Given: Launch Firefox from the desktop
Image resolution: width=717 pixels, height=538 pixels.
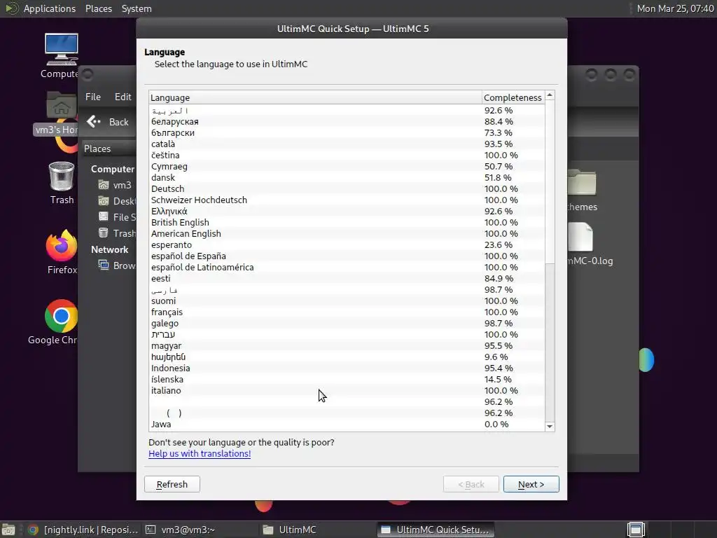Looking at the screenshot, I should pos(62,246).
